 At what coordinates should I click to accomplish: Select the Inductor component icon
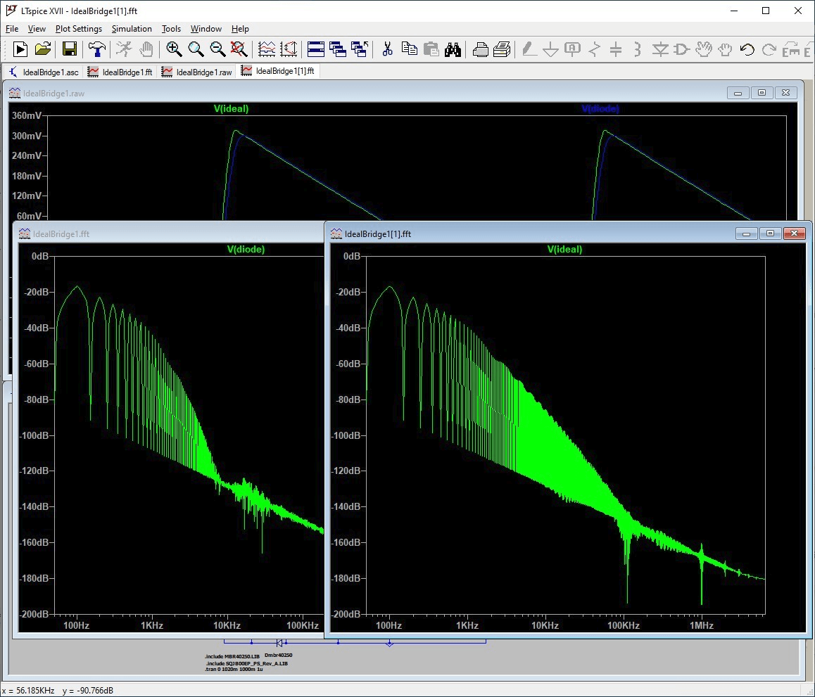[x=637, y=49]
